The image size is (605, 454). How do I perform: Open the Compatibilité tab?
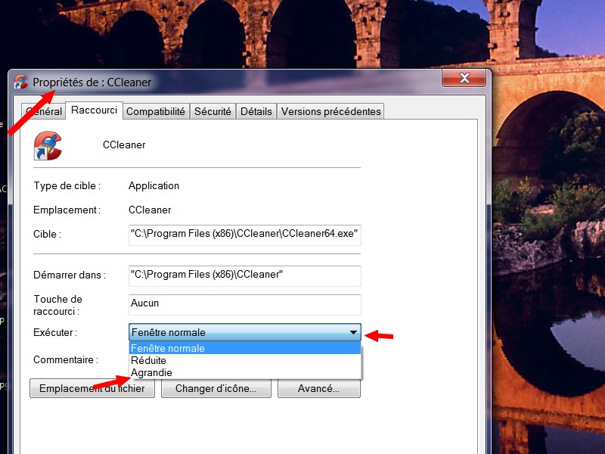(155, 111)
